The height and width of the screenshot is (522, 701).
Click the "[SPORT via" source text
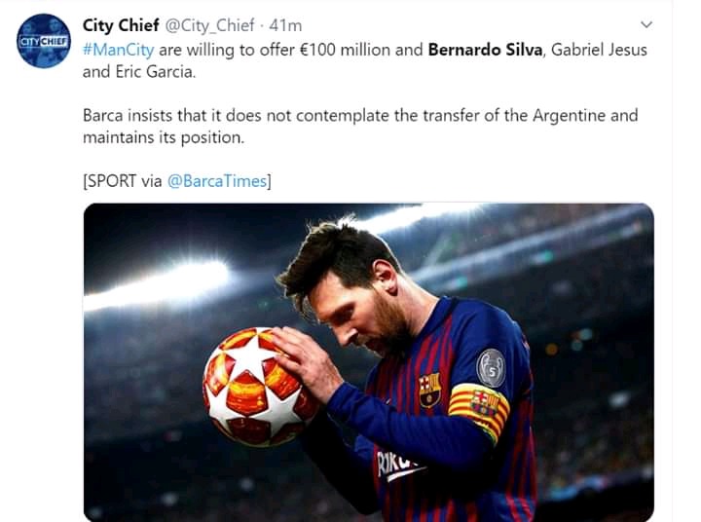pos(123,180)
